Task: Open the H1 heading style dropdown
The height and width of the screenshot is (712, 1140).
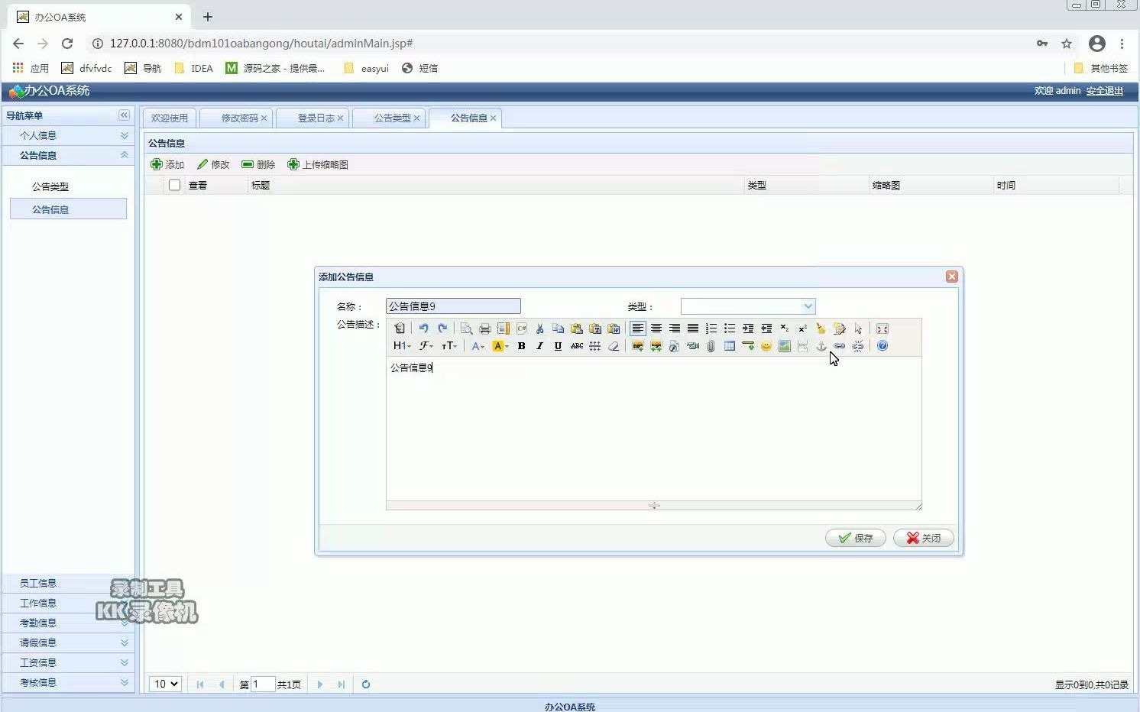Action: tap(400, 345)
